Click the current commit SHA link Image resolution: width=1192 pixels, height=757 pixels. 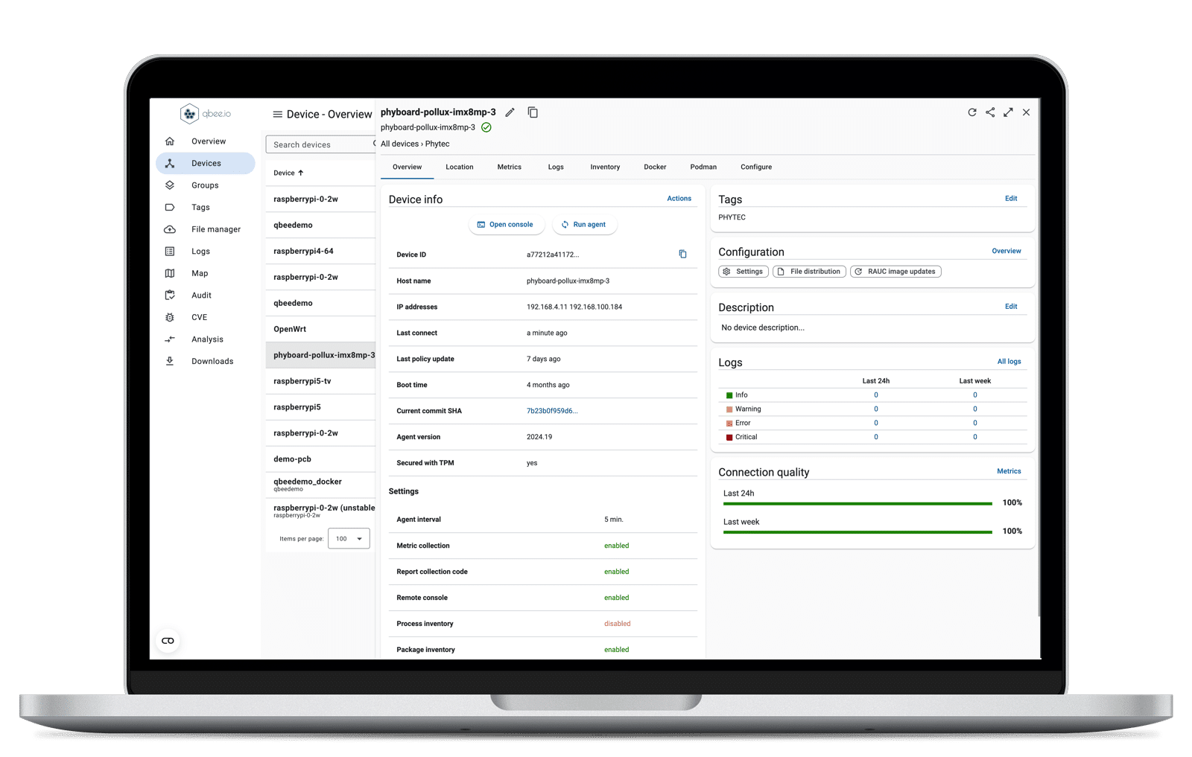point(551,411)
